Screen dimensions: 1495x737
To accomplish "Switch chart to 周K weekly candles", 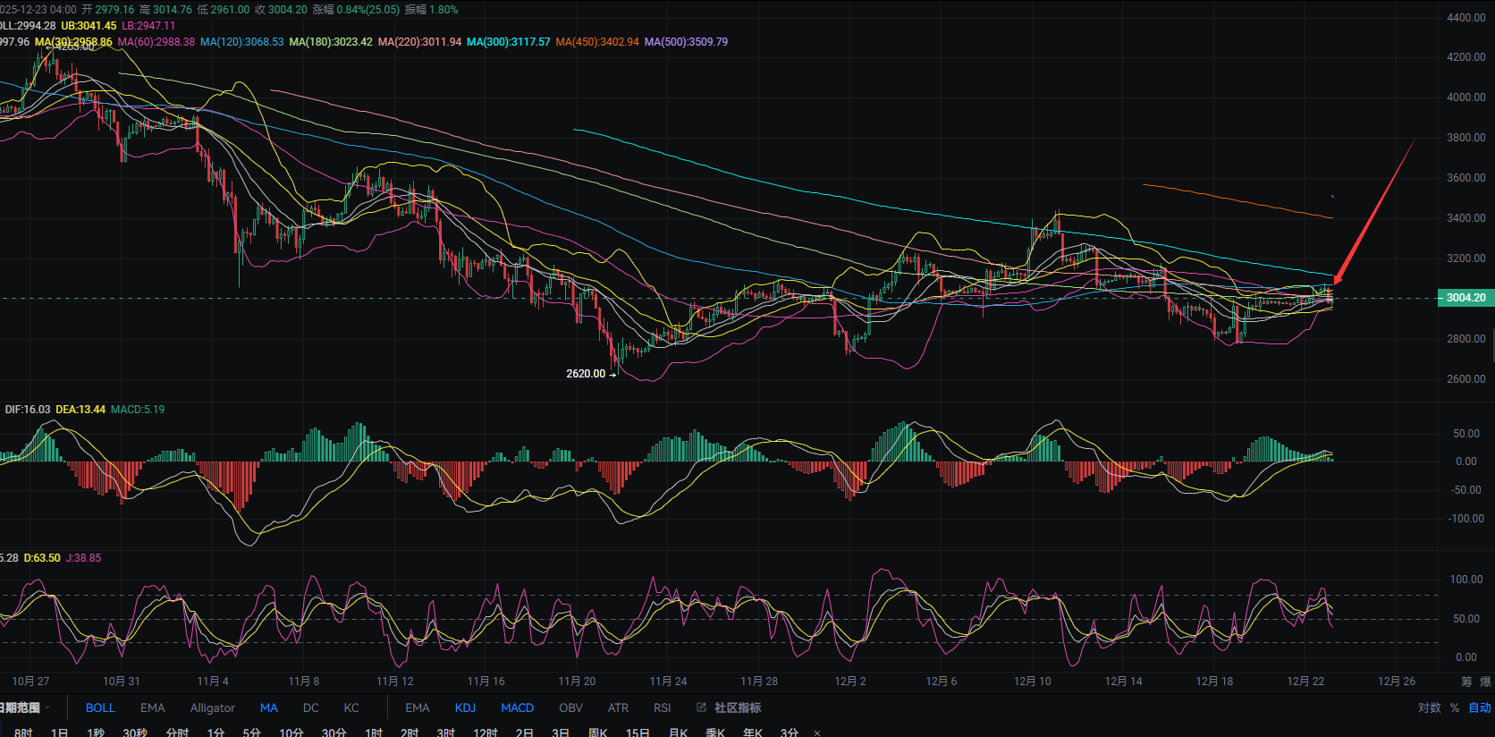I will point(598,733).
